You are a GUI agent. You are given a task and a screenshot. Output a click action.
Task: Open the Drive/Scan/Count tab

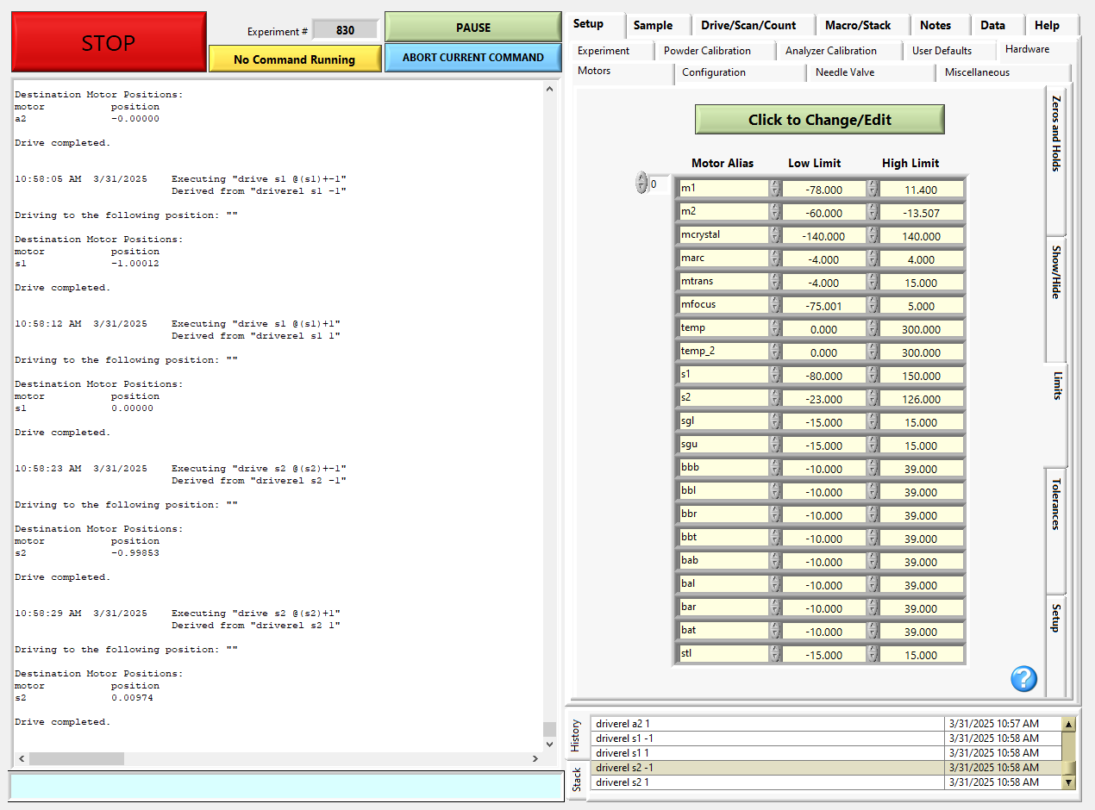coord(748,25)
